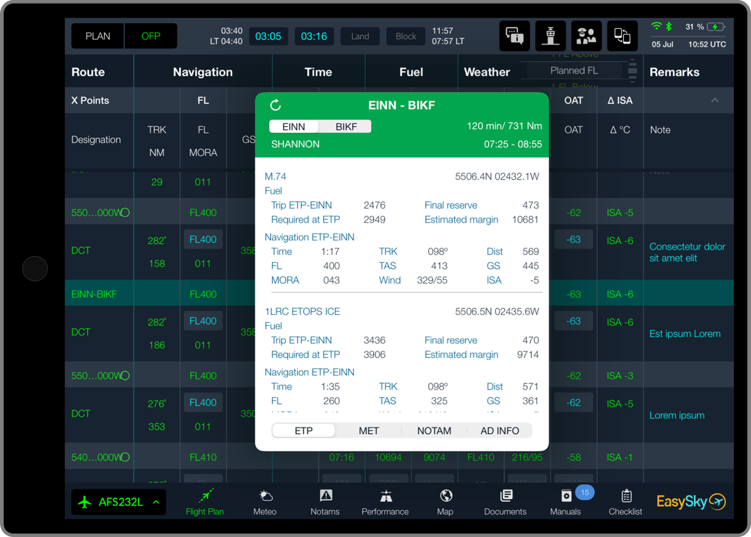The width and height of the screenshot is (751, 537).
Task: Open the crew members icon
Action: pyautogui.click(x=587, y=36)
